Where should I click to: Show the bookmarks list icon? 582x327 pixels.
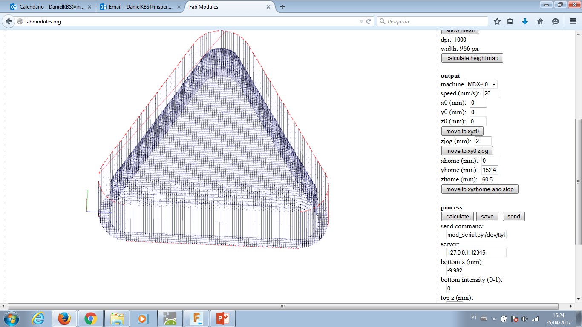pos(510,21)
